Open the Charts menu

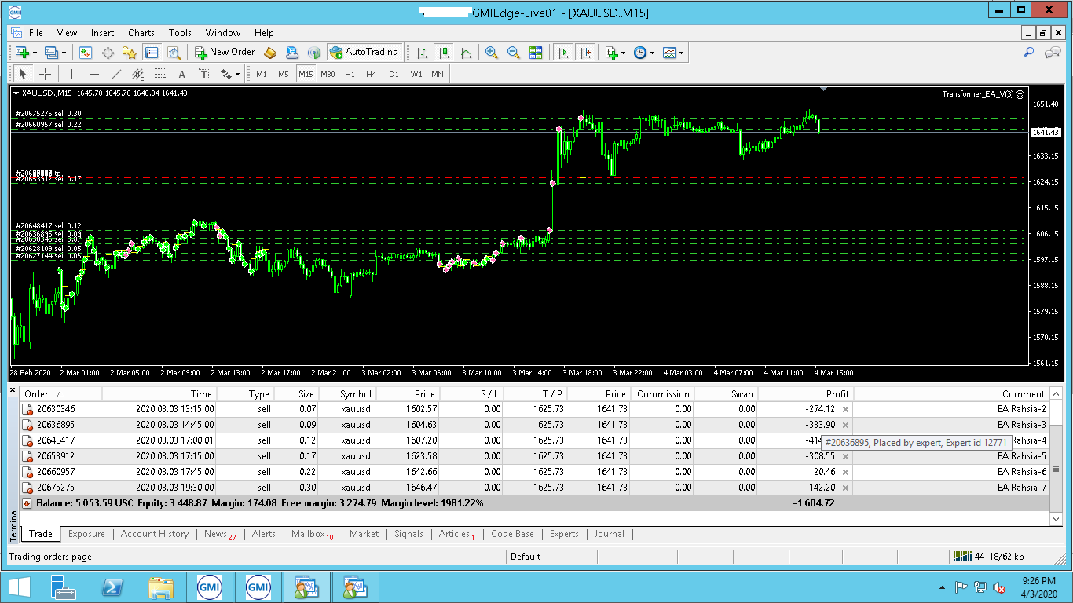point(141,33)
